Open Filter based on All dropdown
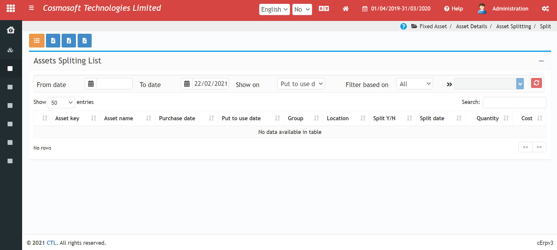The width and height of the screenshot is (557, 250). [414, 84]
